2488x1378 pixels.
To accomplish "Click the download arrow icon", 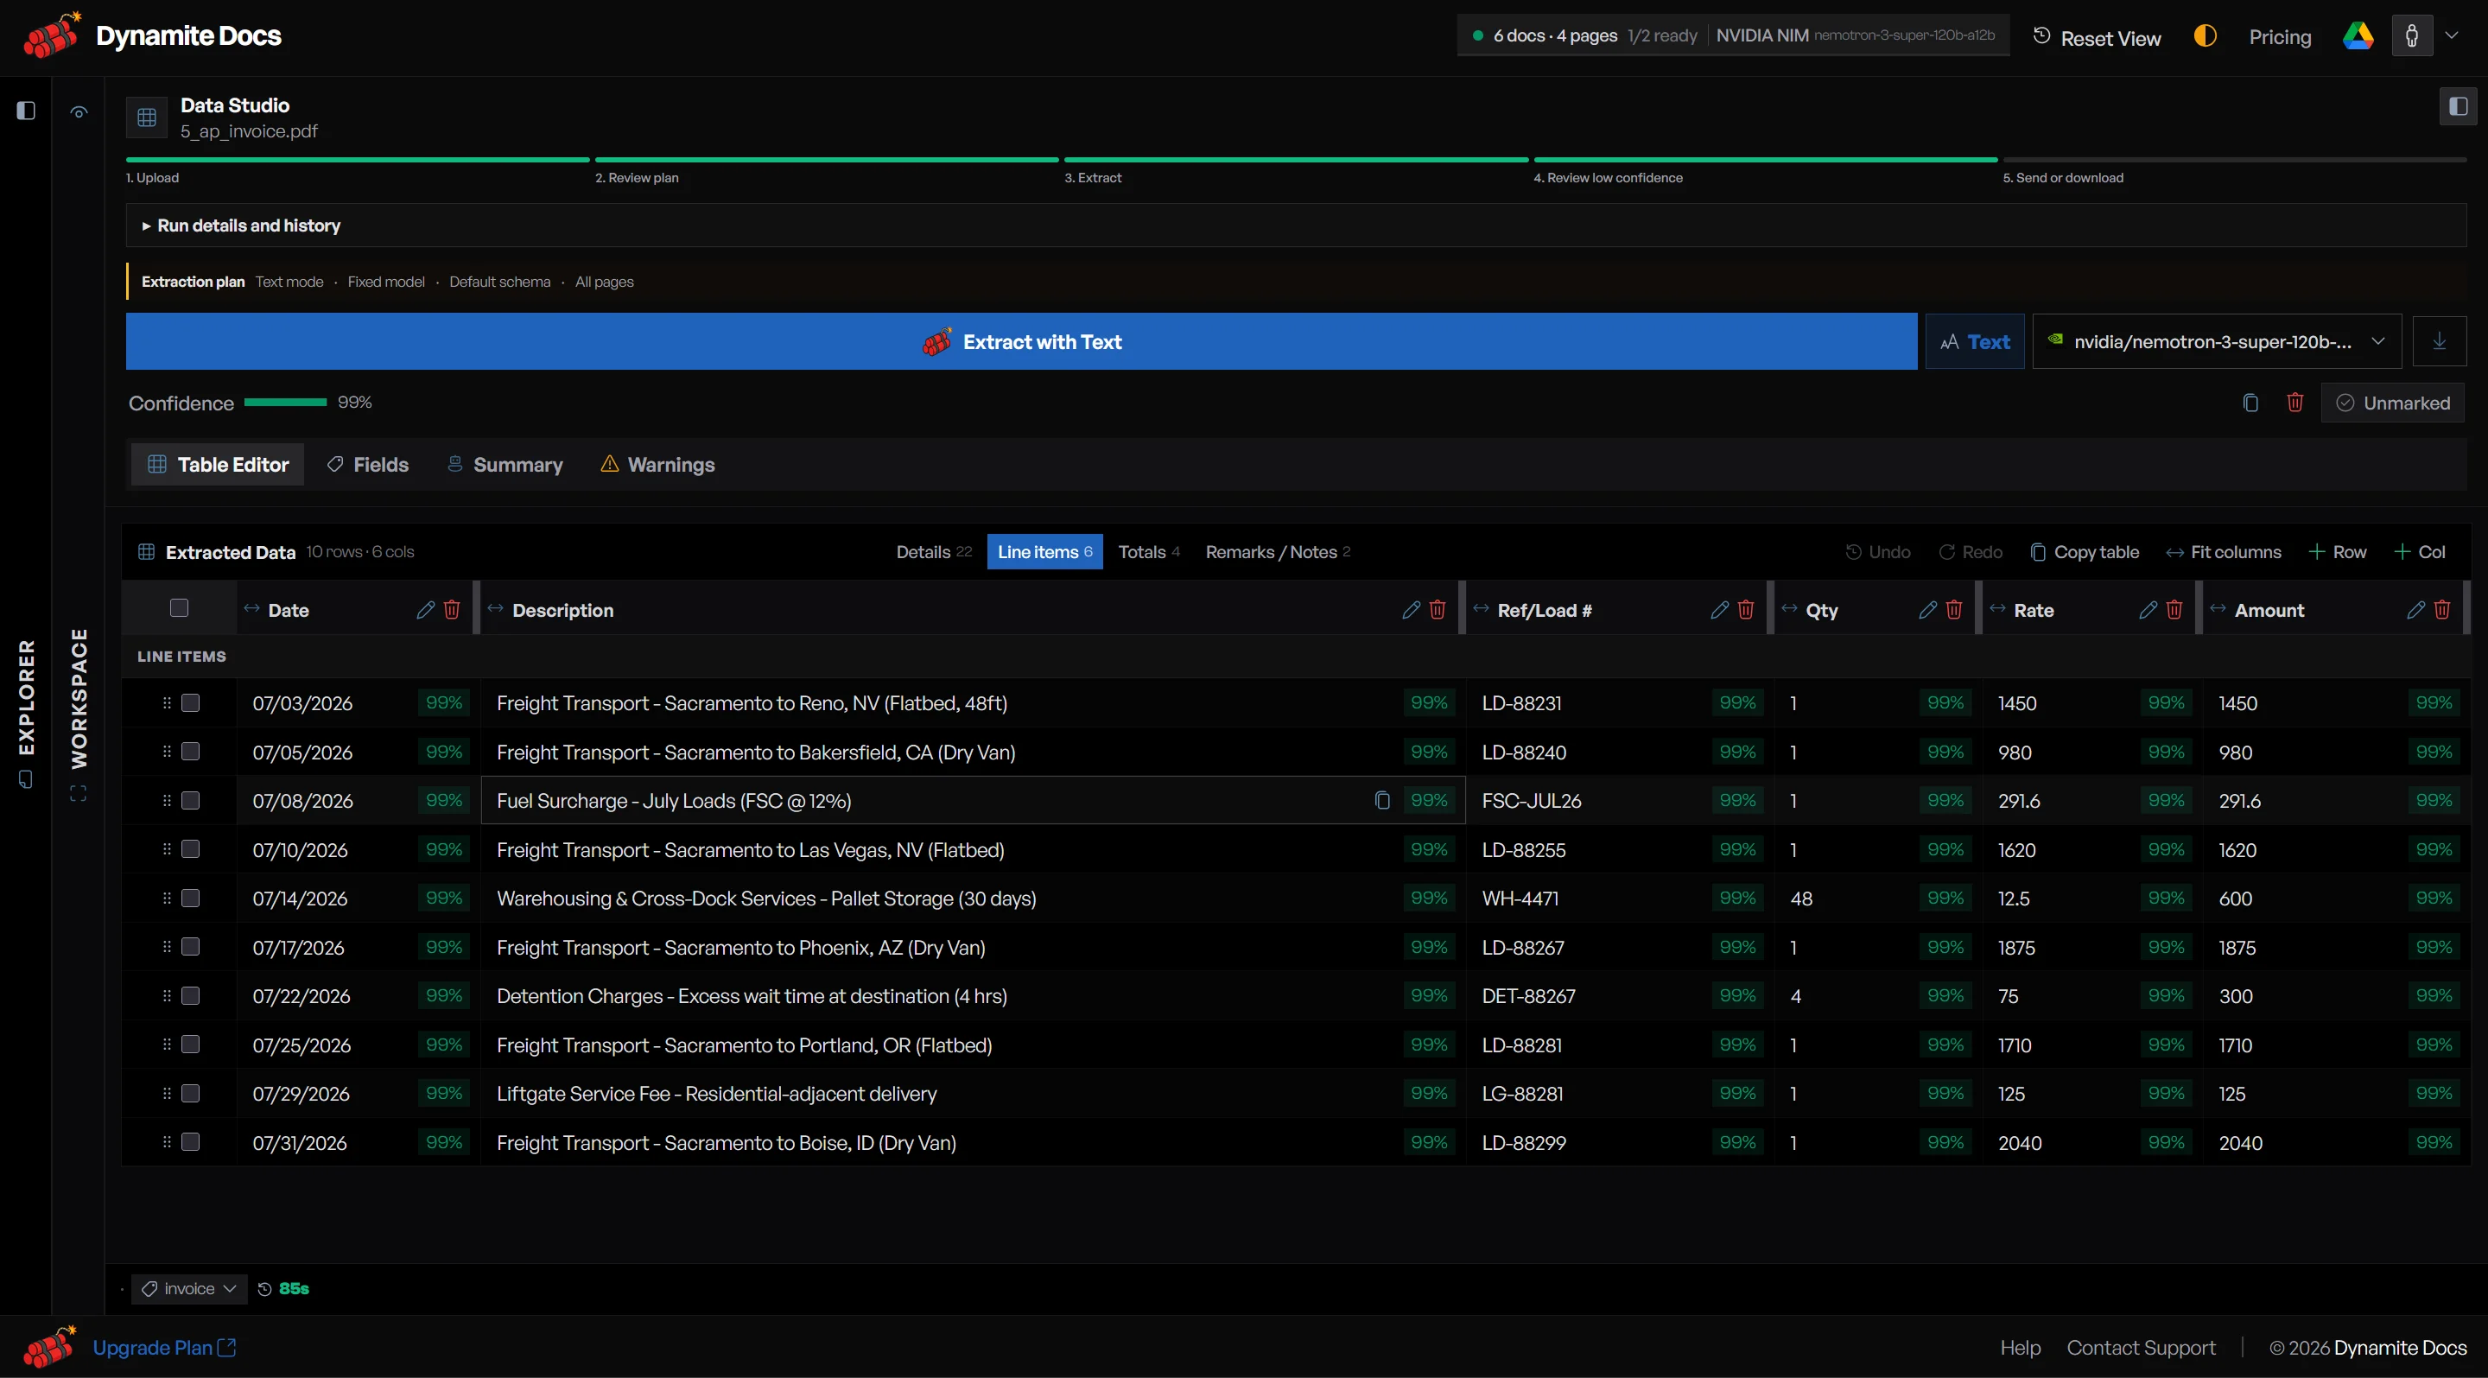I will tap(2439, 341).
